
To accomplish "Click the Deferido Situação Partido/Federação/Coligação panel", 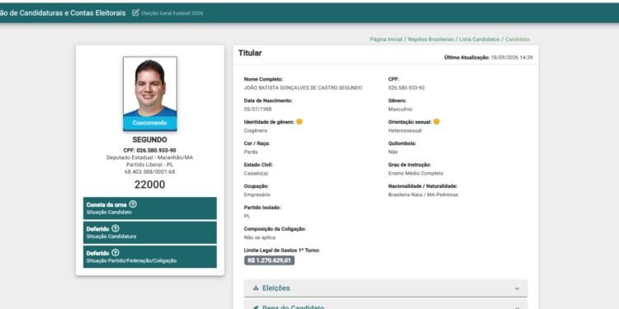I will (x=149, y=256).
